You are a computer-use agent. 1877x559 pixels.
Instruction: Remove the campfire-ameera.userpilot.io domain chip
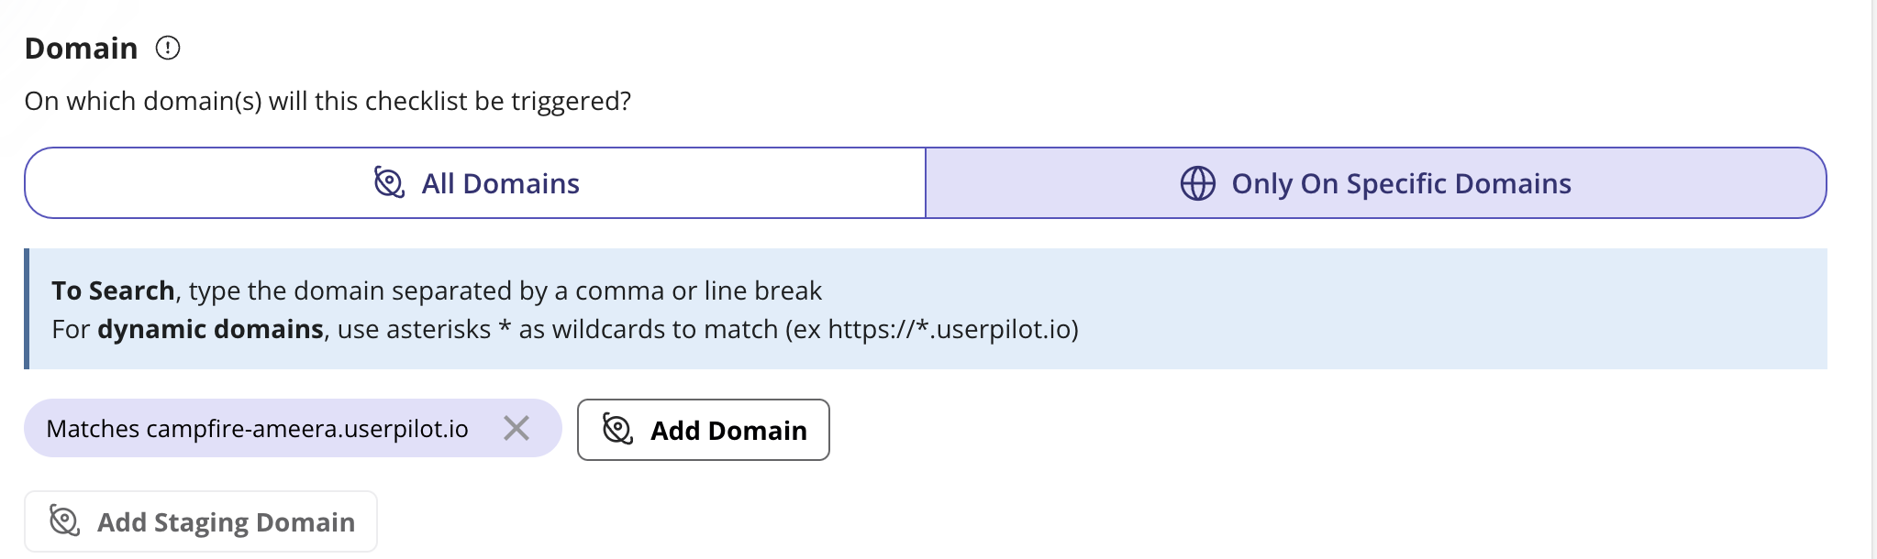pos(516,428)
